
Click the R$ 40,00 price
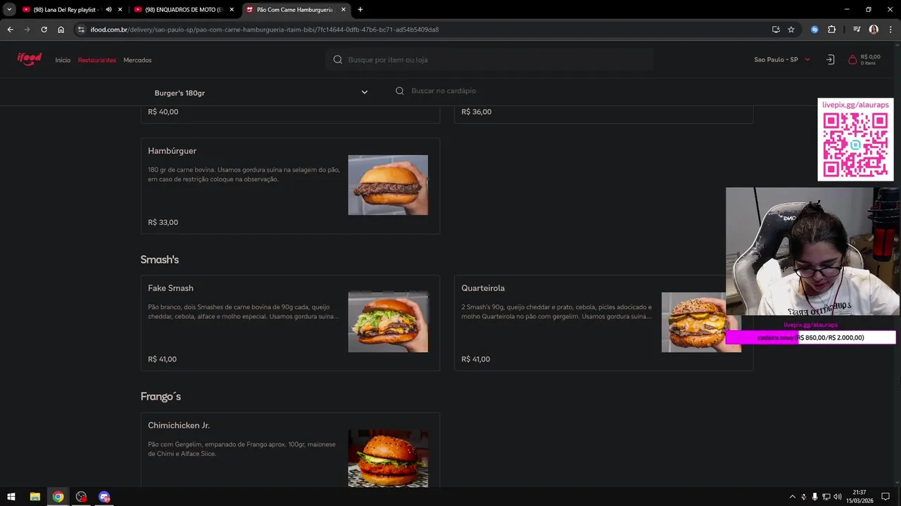click(x=163, y=112)
